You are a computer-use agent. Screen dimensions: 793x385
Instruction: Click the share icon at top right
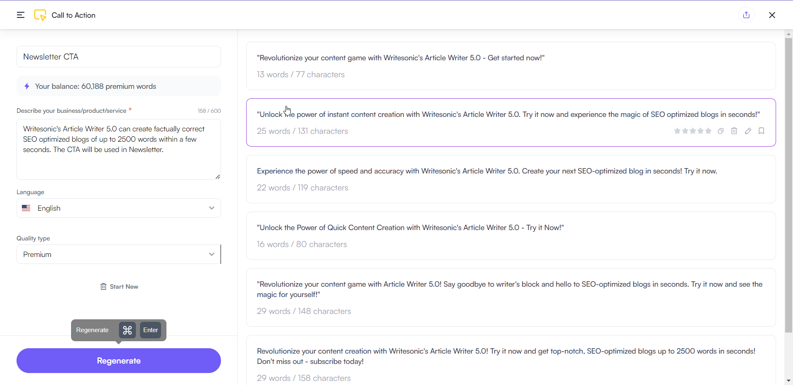746,15
